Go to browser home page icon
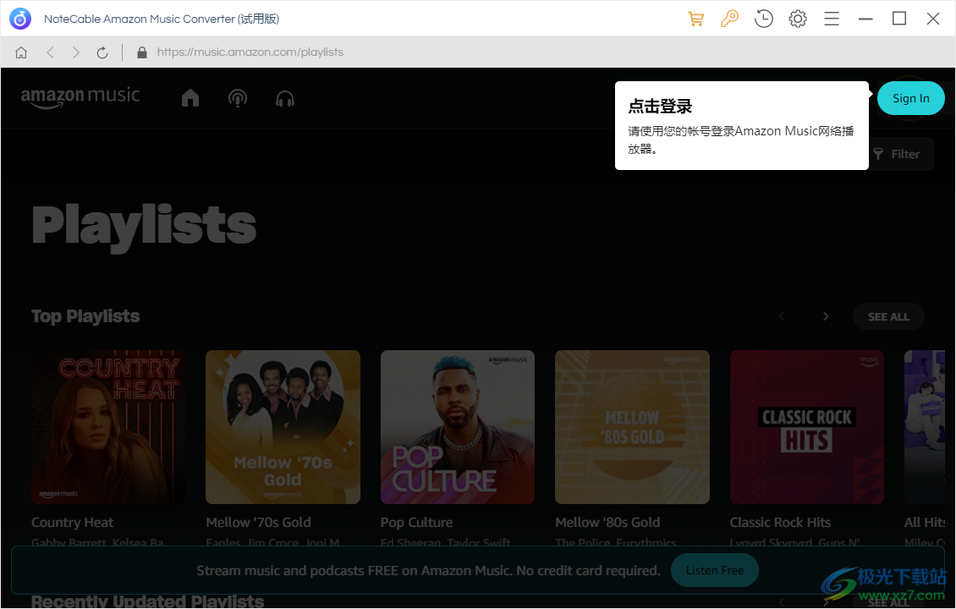 click(x=21, y=52)
